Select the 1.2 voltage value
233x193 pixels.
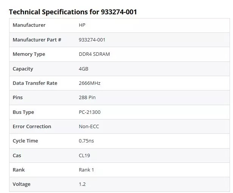pos(82,184)
